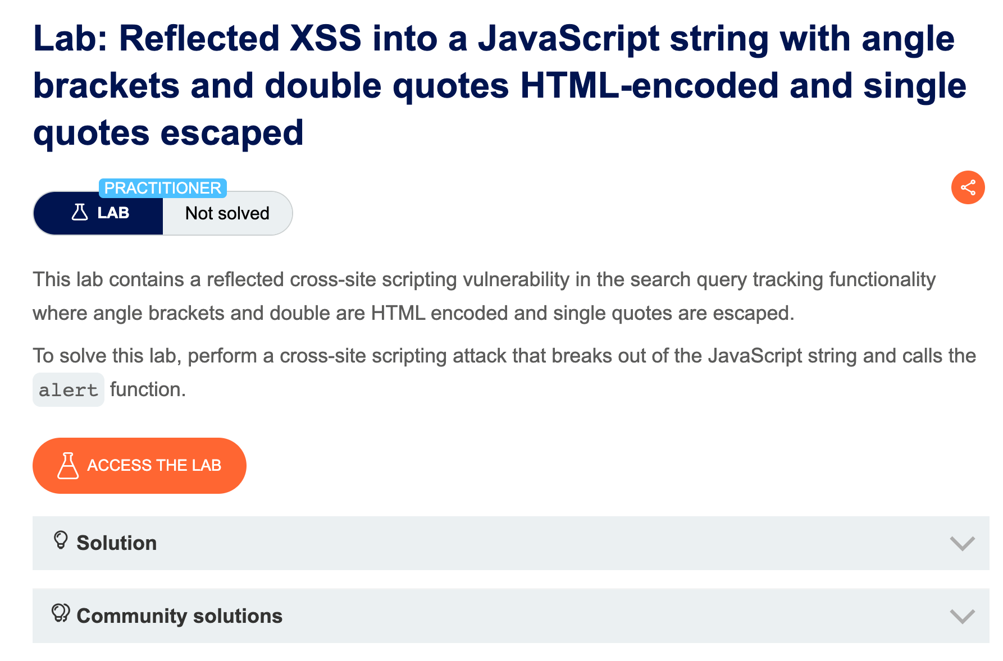Click the flask icon on Access the Lab
The image size is (1003, 661).
[68, 465]
